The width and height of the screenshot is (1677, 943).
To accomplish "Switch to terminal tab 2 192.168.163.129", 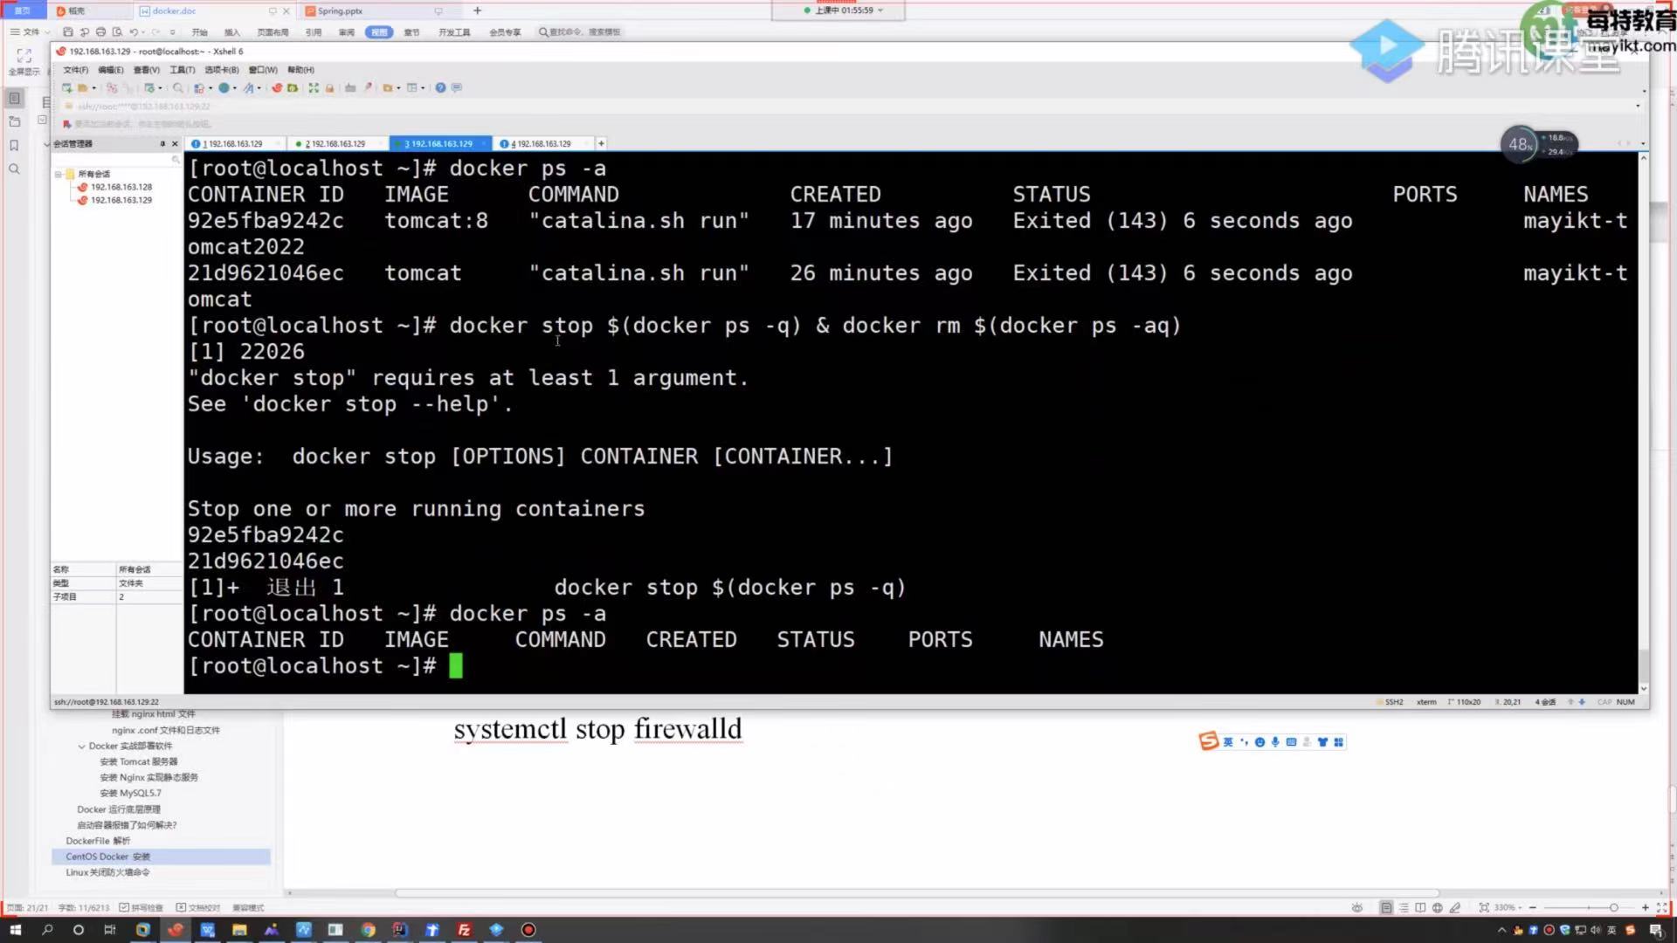I will tap(335, 144).
